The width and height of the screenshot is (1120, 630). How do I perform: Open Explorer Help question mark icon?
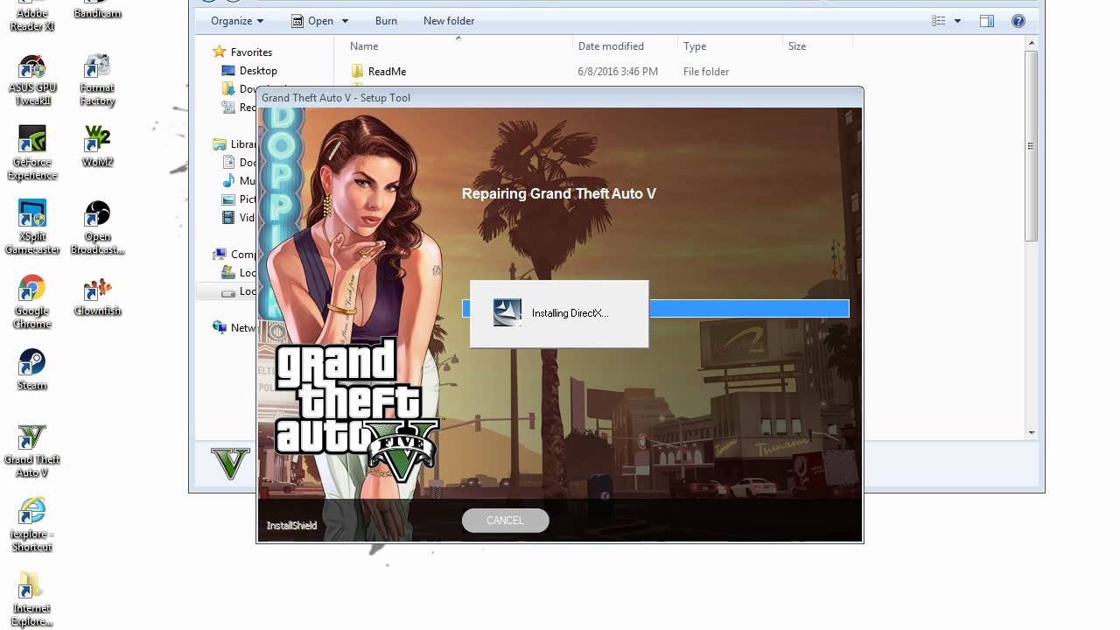click(x=1018, y=21)
